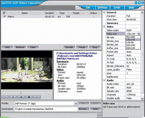Click the Target column header

(76, 13)
